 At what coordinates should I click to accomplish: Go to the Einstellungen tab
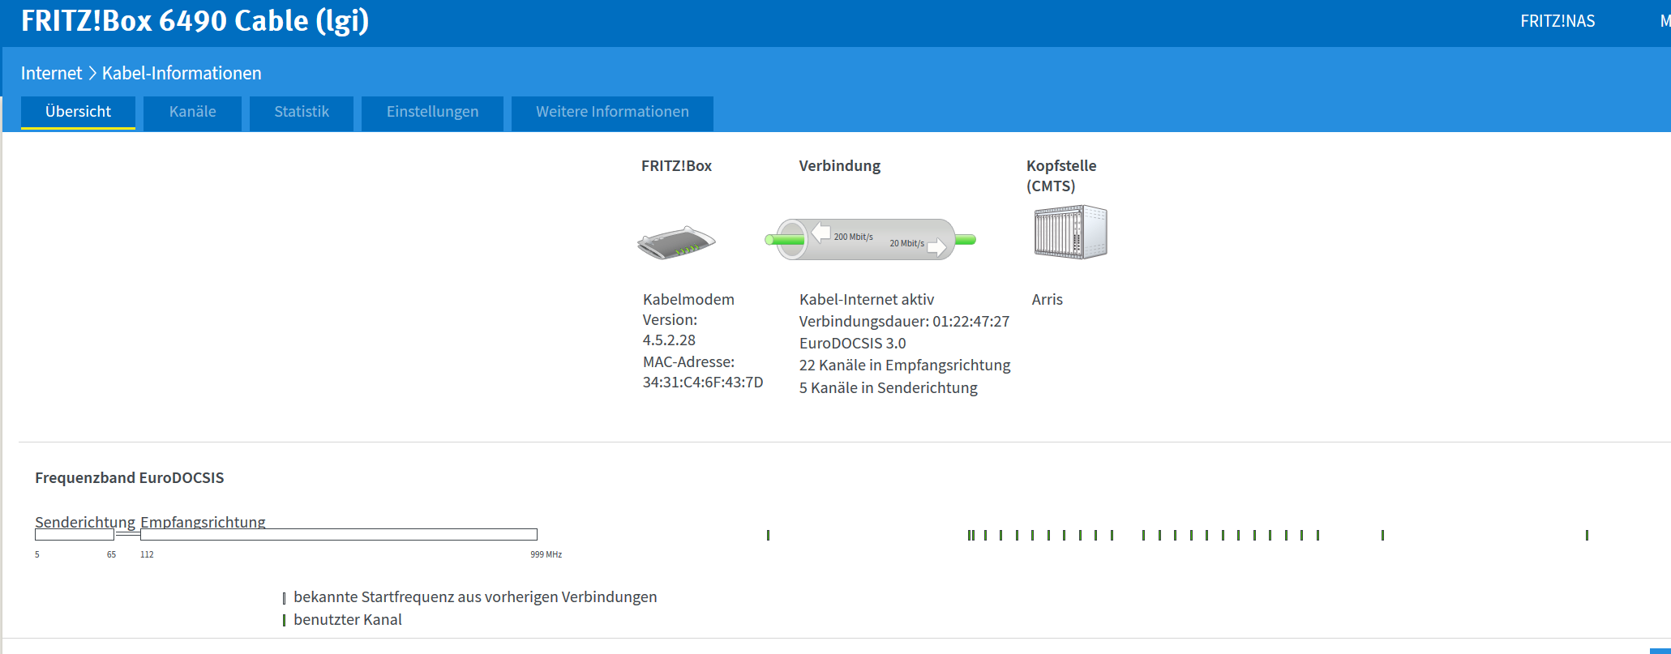point(432,112)
